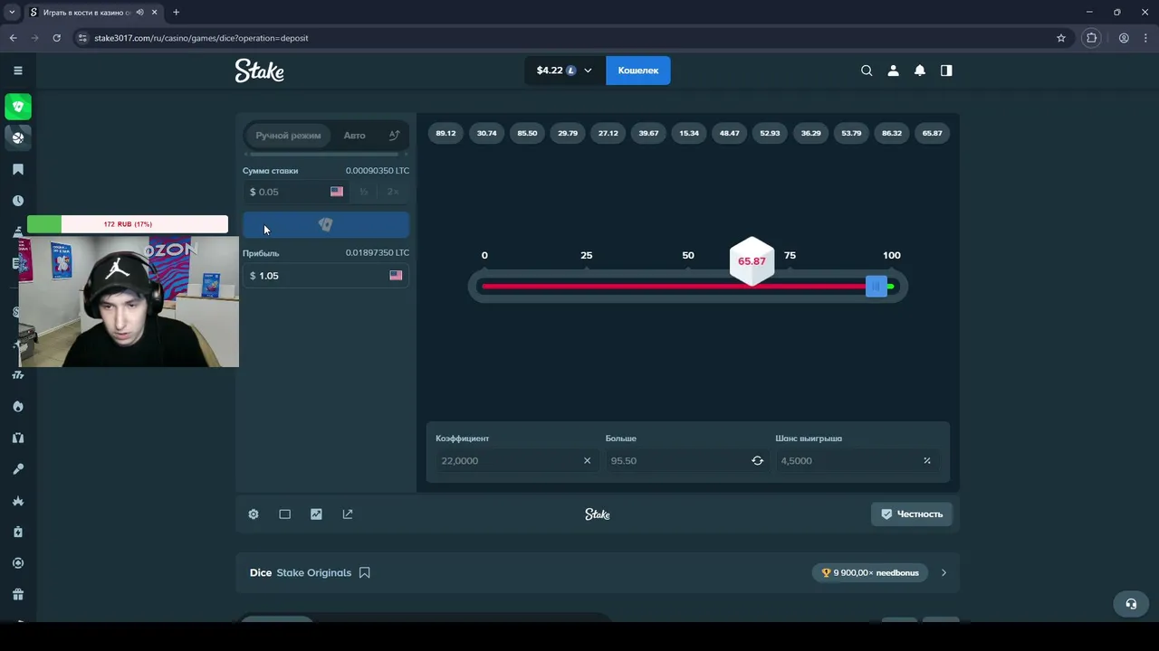
Task: Open the flame hot games icon
Action: point(18,406)
